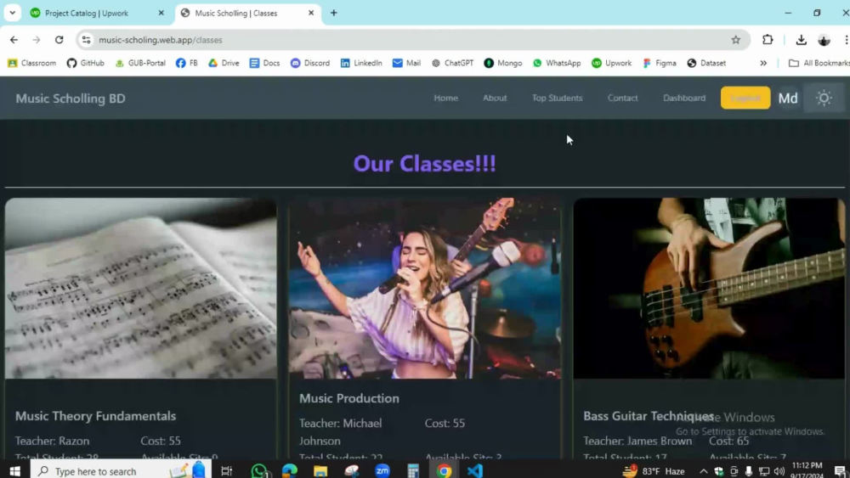Open FB bookmark

tap(186, 64)
